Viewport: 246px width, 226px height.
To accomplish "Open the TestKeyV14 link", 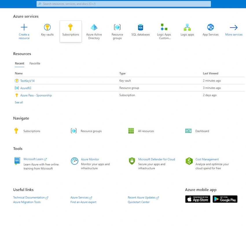I will click(x=27, y=81).
